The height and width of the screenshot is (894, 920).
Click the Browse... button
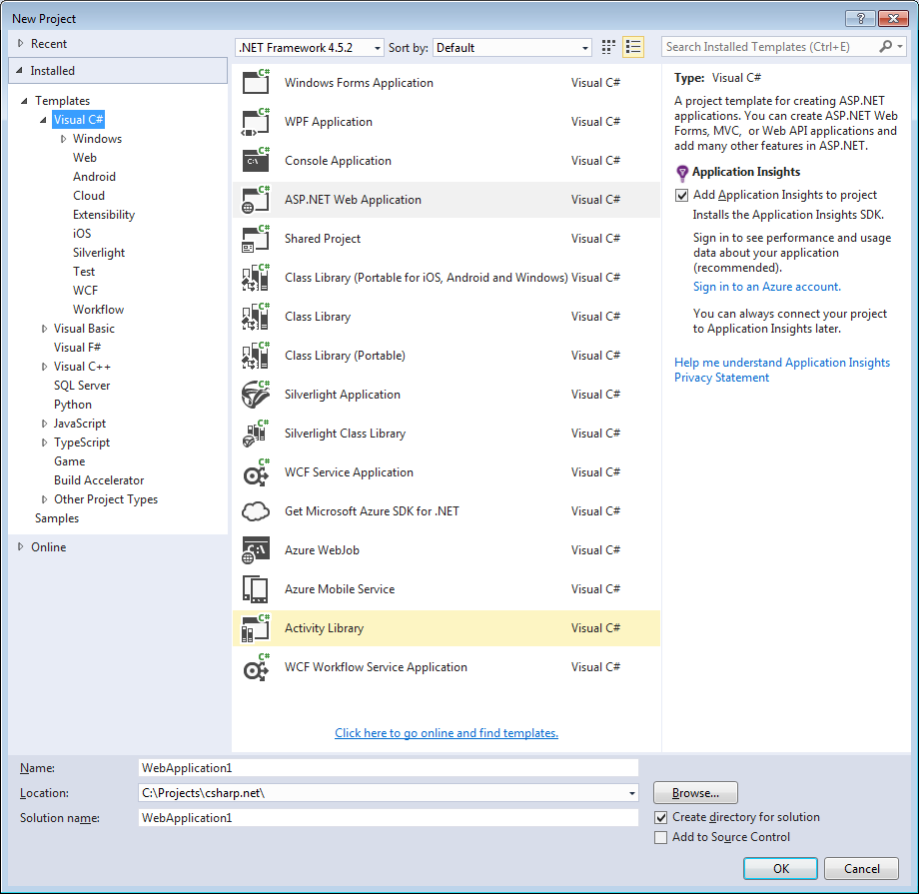pos(695,792)
